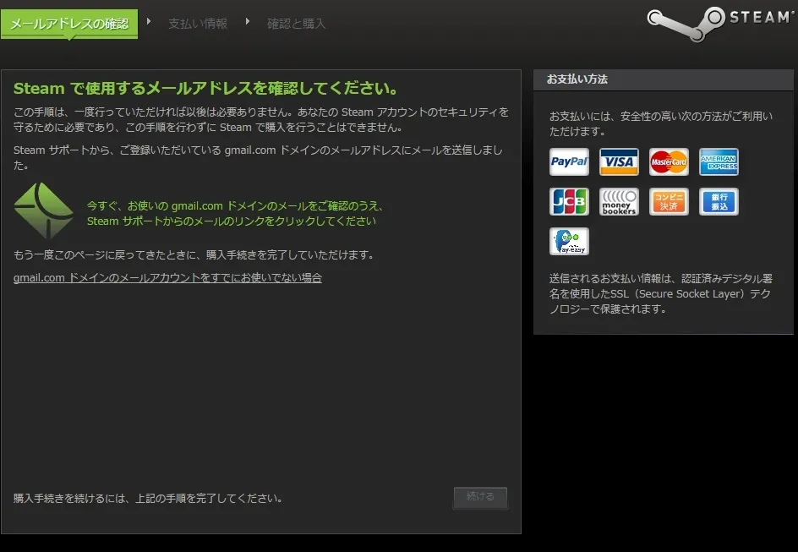
Task: Select the JCB card icon
Action: 569,201
